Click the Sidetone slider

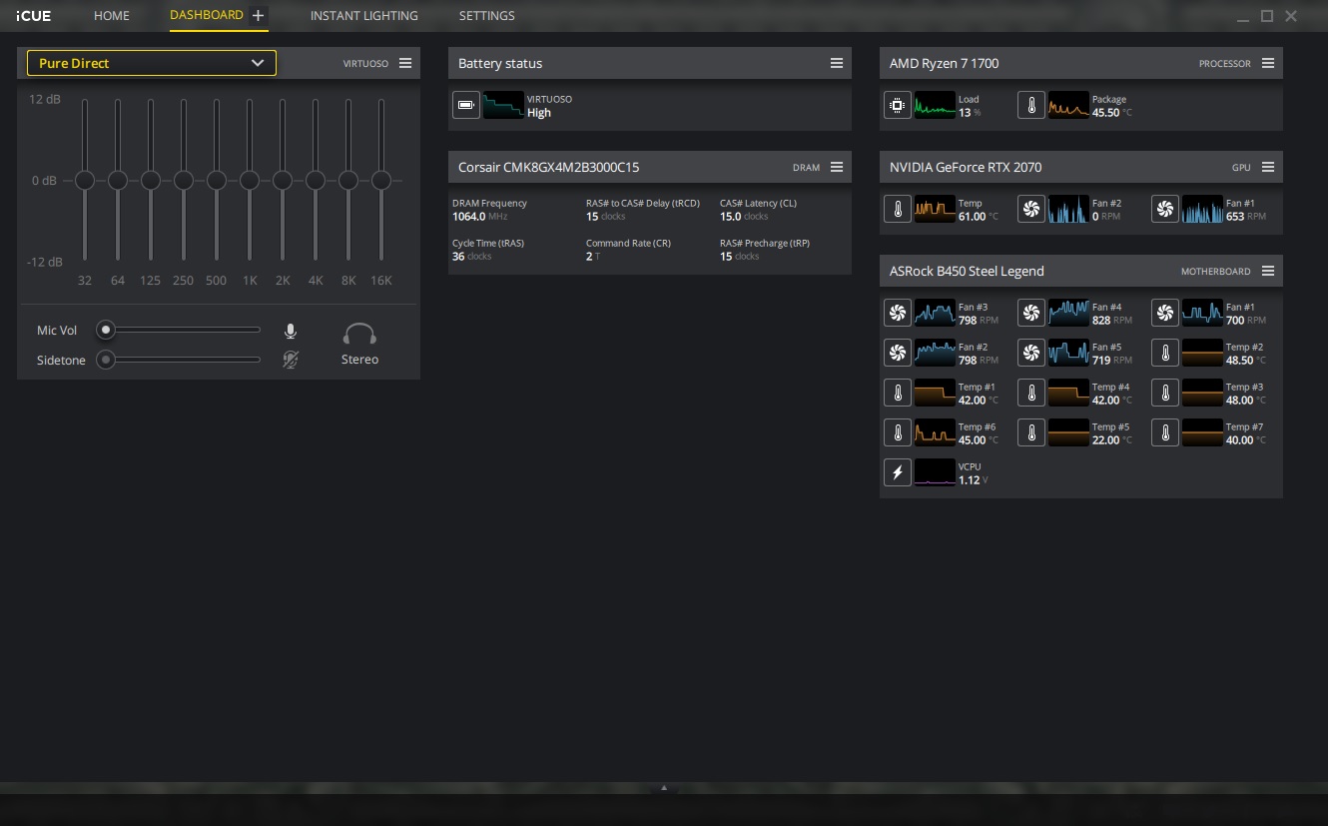[x=179, y=360]
